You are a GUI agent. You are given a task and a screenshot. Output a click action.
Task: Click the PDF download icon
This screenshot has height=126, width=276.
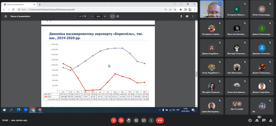tap(181, 16)
